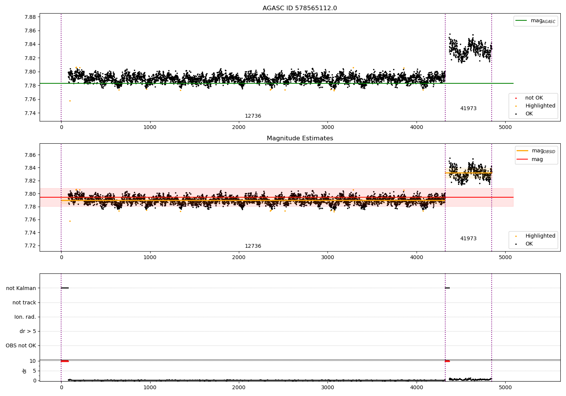Click obsid label 12736 in top plot
This screenshot has width=566, height=396.
pos(253,116)
